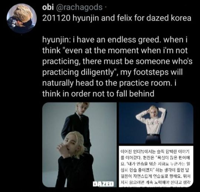200x192 pixels.
Task: Click the DAZED logo on left photo
Action: click(x=103, y=184)
